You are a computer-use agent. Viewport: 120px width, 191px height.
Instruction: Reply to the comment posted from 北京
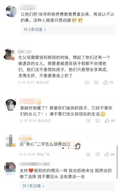pos(96,83)
